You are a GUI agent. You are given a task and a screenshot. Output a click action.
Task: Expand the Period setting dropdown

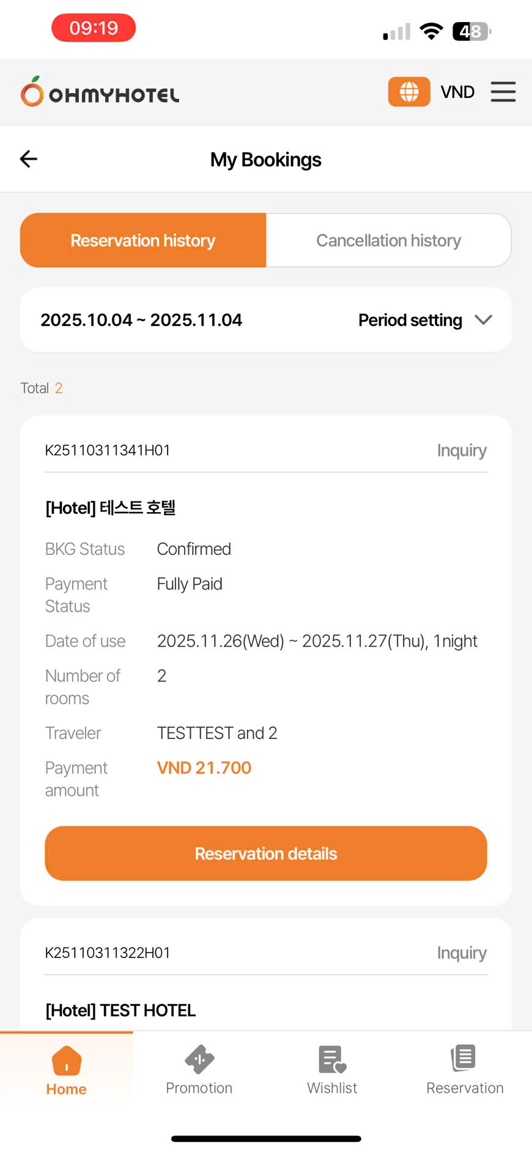pos(410,320)
